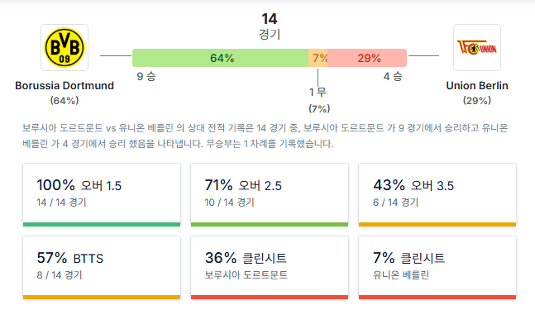Select the red 29% win bar segment
Screen dimensions: 535x310
367,58
